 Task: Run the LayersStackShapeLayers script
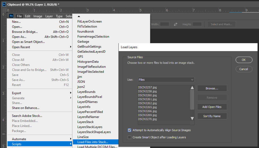[94, 132]
